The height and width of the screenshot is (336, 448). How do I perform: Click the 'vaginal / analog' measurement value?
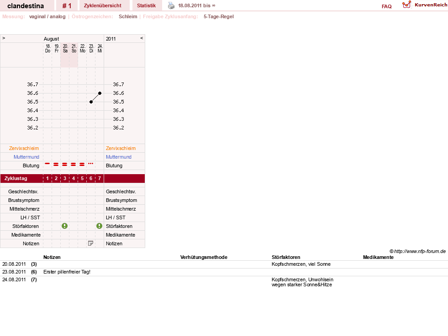[x=47, y=16]
